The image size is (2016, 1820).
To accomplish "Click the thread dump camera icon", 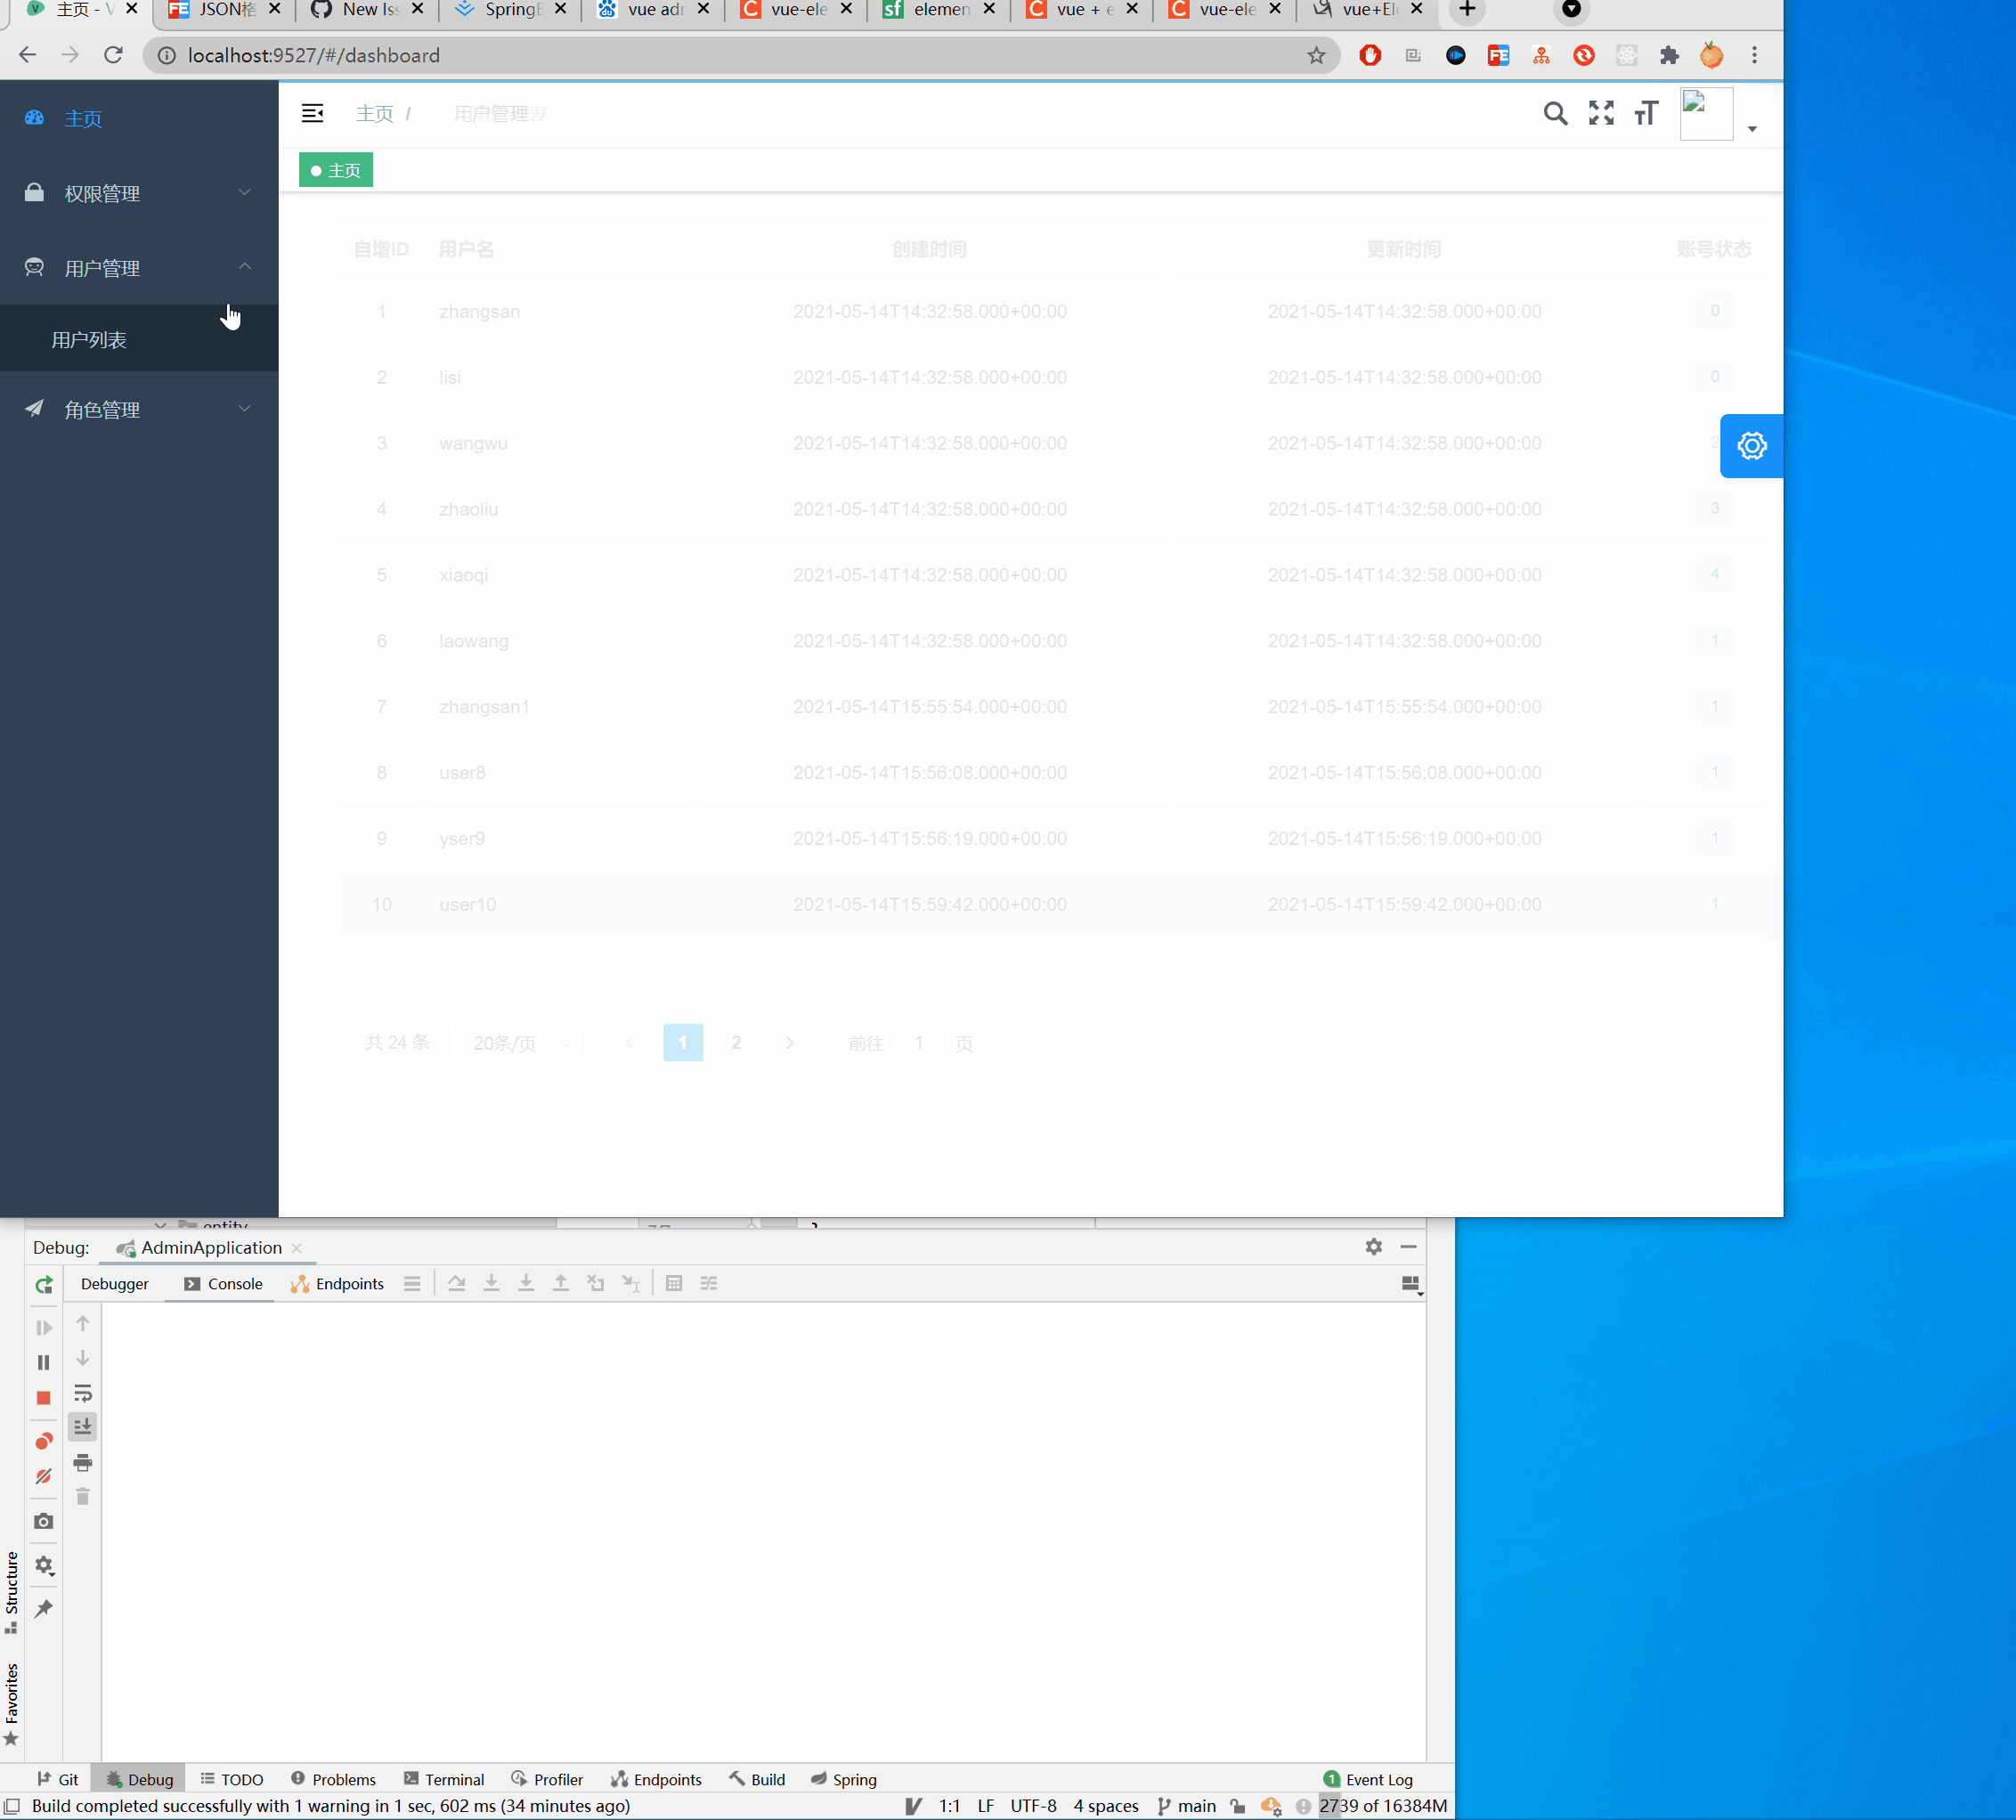I will [44, 1521].
